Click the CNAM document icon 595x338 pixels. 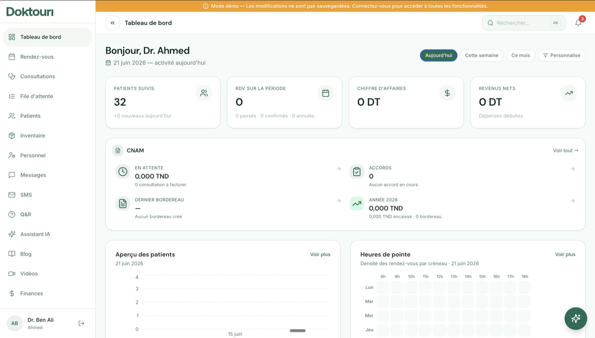tap(118, 150)
